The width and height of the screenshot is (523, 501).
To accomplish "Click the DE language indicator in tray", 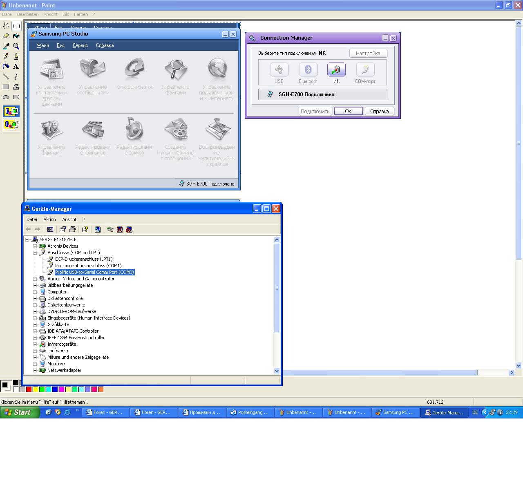I will (475, 412).
